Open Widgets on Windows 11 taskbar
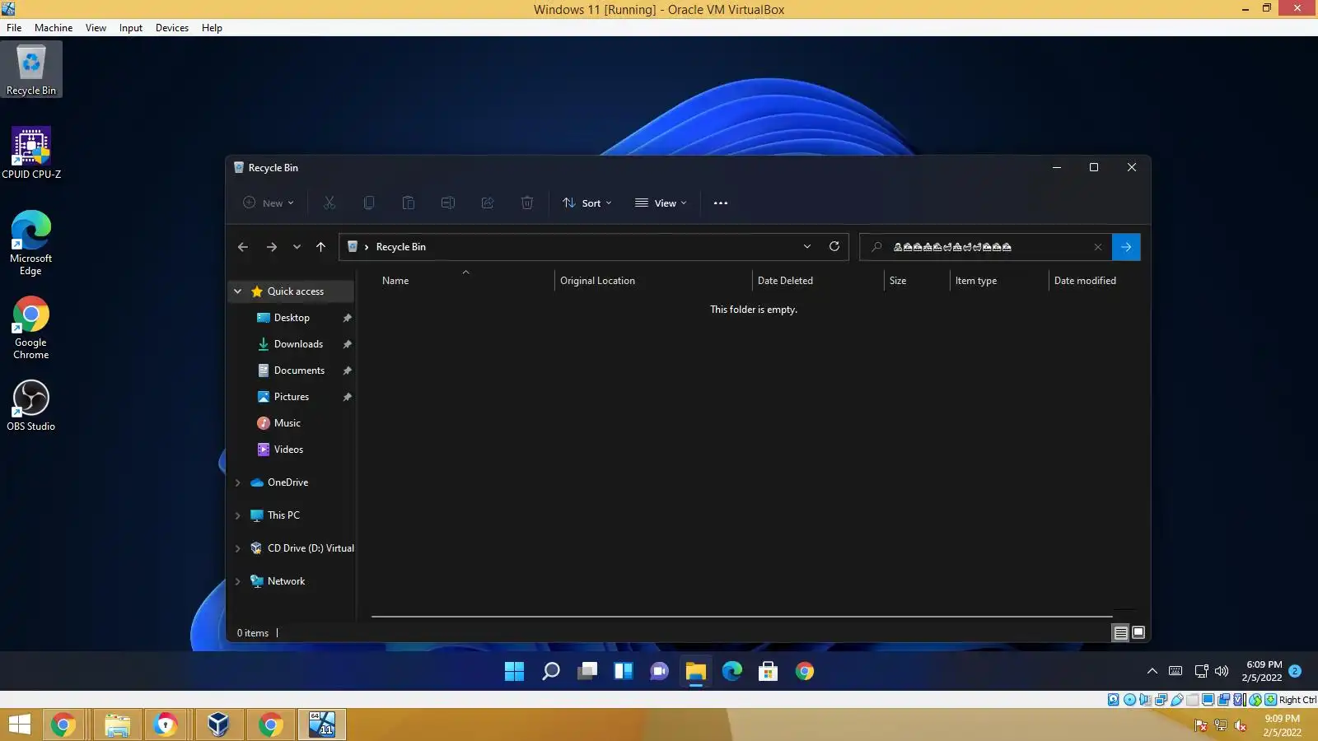 click(x=624, y=672)
